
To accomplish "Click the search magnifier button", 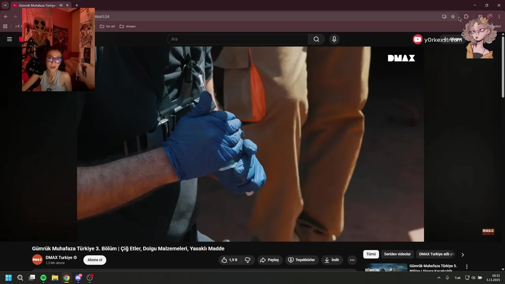I will (x=316, y=39).
